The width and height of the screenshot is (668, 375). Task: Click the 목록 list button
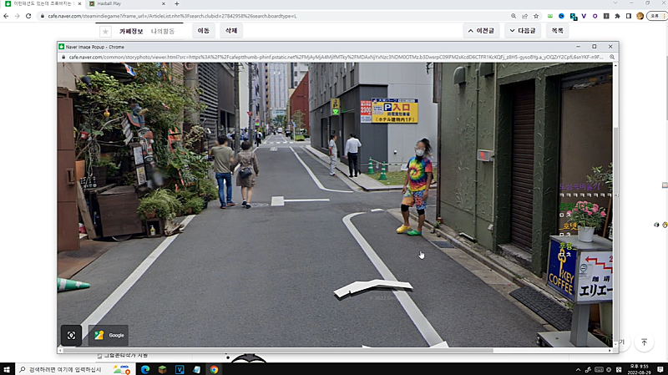557,31
